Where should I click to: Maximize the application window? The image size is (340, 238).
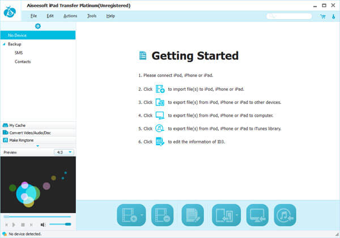(x=324, y=6)
